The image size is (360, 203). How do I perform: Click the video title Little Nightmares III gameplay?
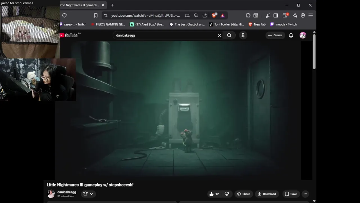(90, 185)
